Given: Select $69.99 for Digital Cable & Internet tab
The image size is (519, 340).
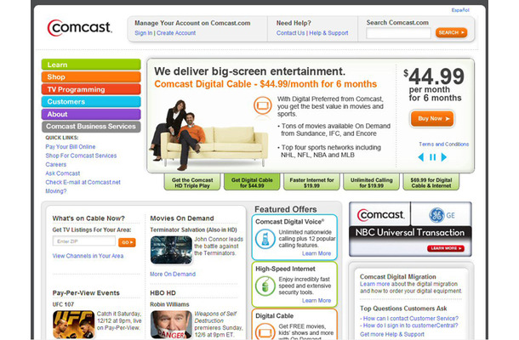Looking at the screenshot, I should coord(431,182).
